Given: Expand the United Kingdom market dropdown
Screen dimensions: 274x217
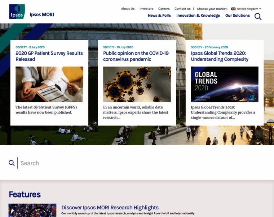Looking at the screenshot, I should click(x=249, y=9).
